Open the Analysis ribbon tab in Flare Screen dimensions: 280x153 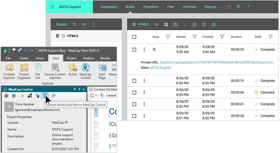tap(88, 58)
